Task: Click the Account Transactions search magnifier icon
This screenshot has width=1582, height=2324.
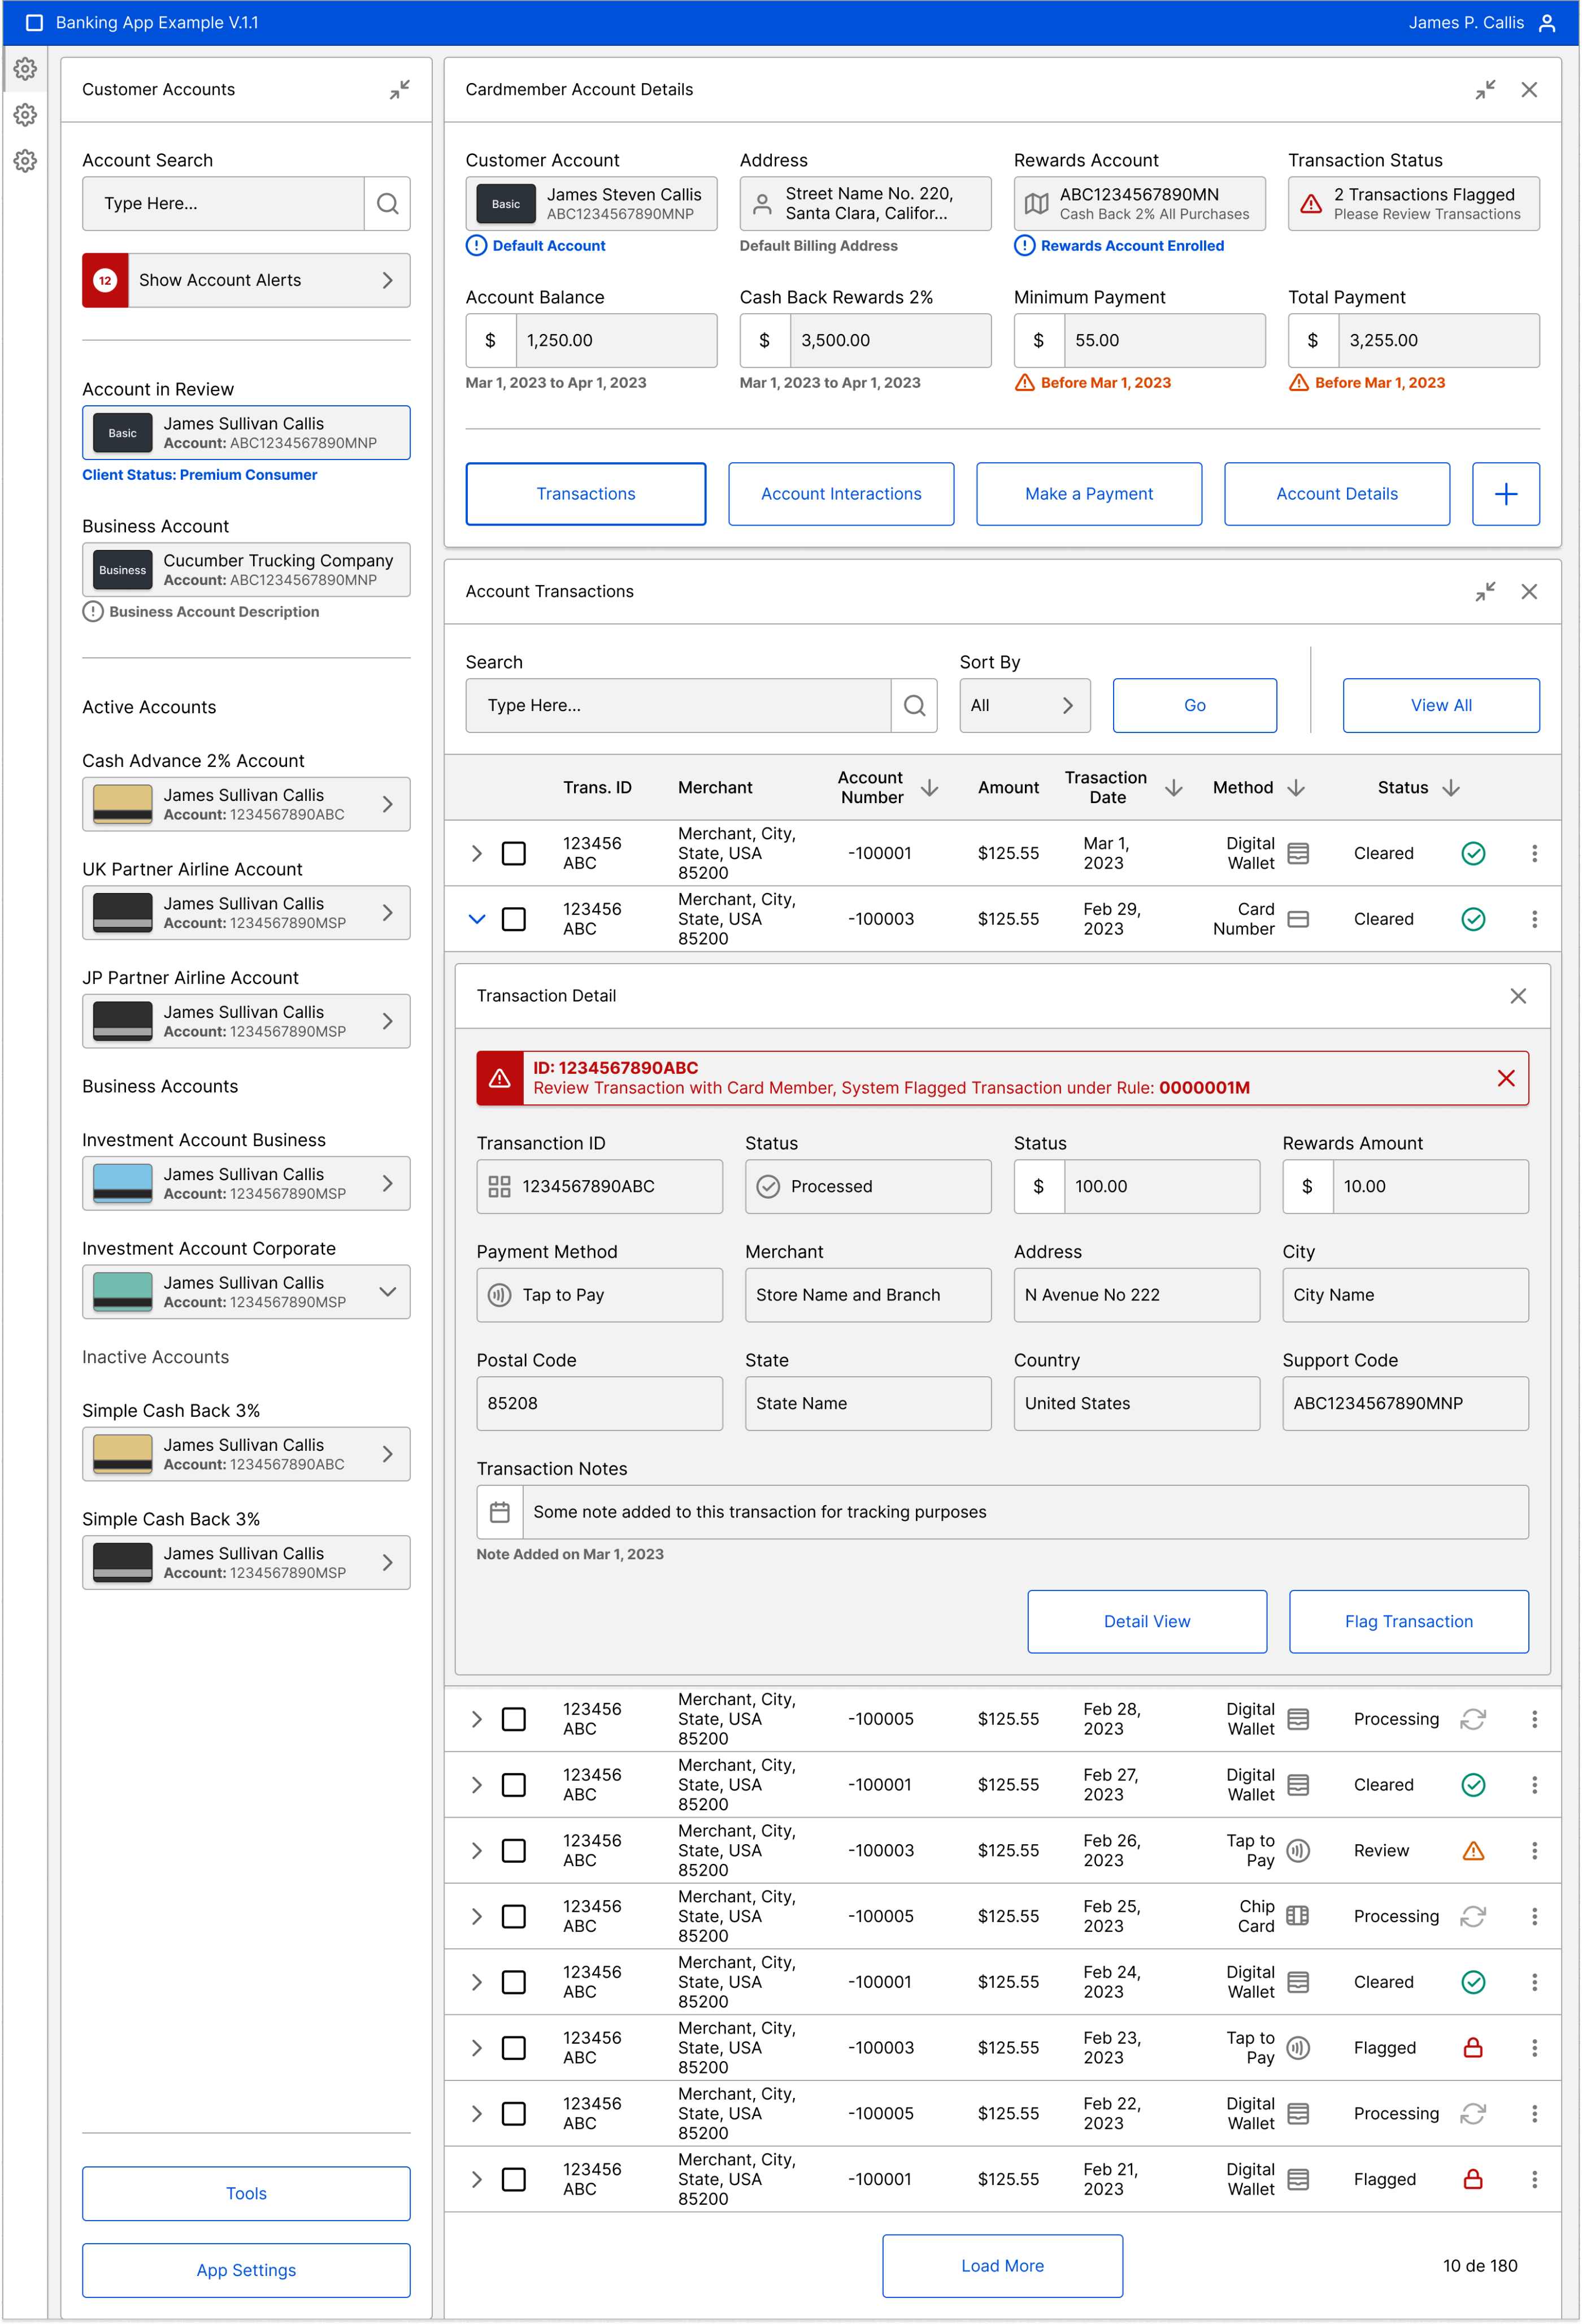Action: pyautogui.click(x=914, y=706)
